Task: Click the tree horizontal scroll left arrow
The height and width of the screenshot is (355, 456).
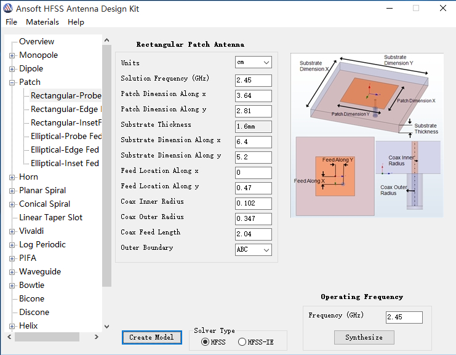Action: click(x=9, y=337)
